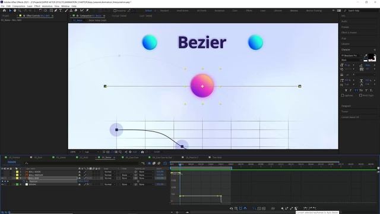Open the font family dropdown
This screenshot has height=214, width=380.
click(351, 55)
